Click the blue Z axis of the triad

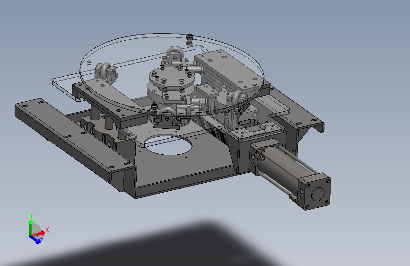tap(35, 239)
